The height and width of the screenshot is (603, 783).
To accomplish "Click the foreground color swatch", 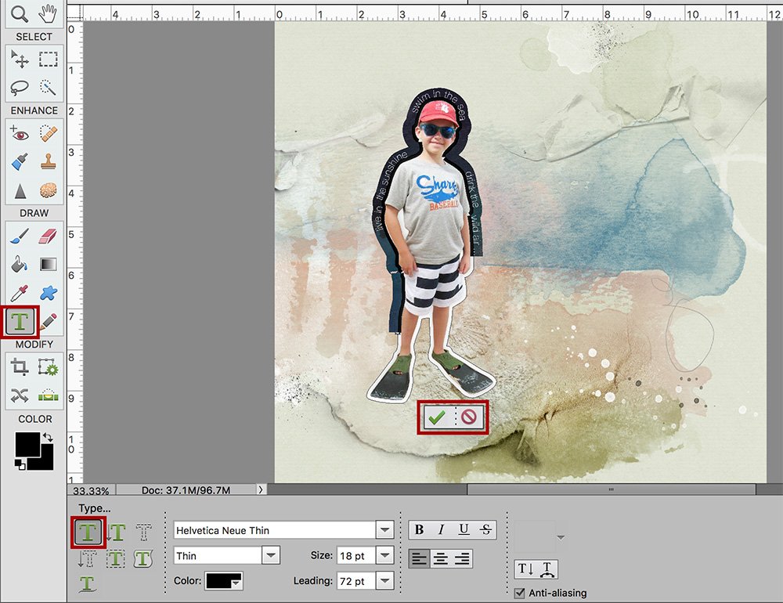I will coord(27,445).
